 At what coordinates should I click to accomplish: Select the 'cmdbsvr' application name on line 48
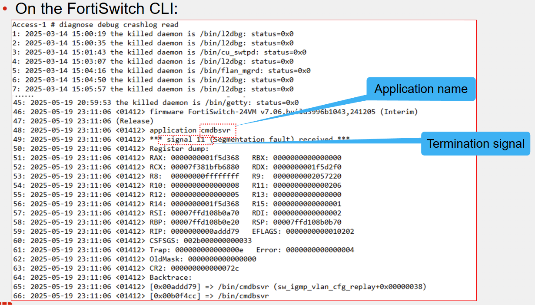(216, 130)
